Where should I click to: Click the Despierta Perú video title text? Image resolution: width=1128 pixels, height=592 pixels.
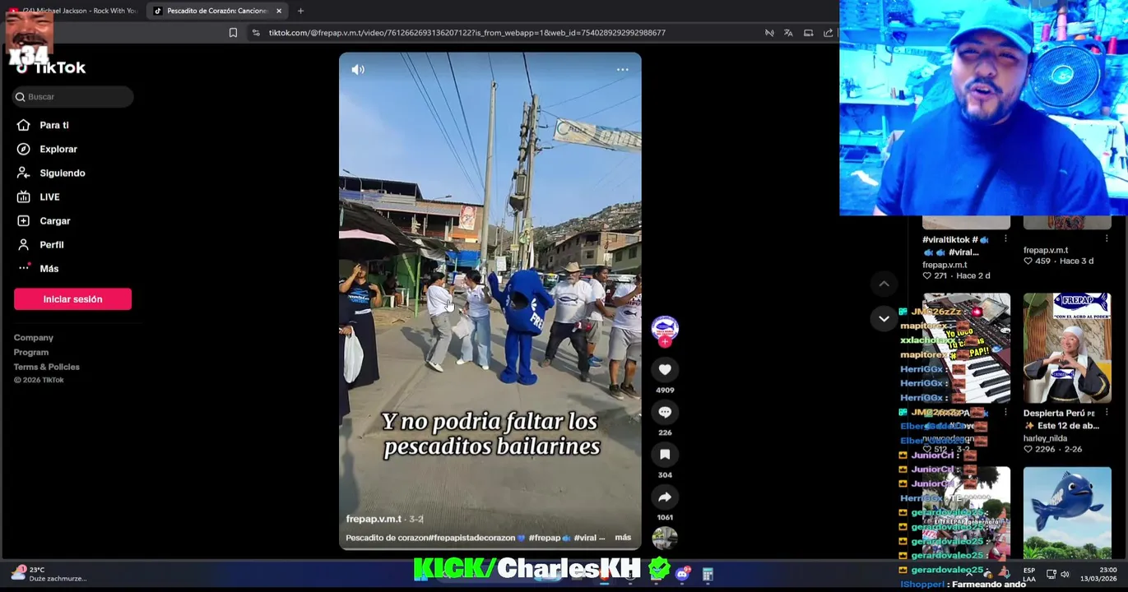(1061, 419)
